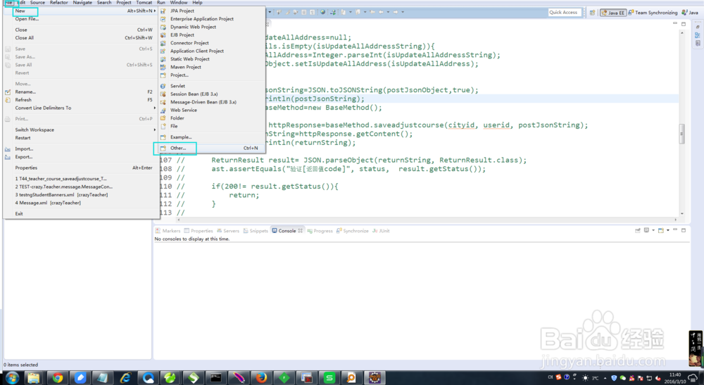Switch to the Markers tab
Viewport: 704px width, 385px height.
tap(168, 231)
